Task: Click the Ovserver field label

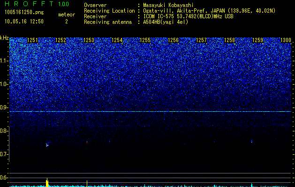Action: (95, 5)
